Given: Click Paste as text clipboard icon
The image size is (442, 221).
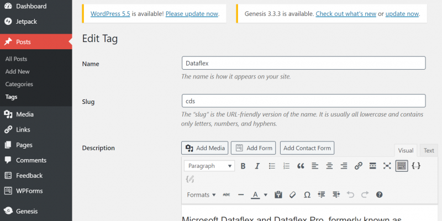Looking at the screenshot, I should (x=278, y=195).
